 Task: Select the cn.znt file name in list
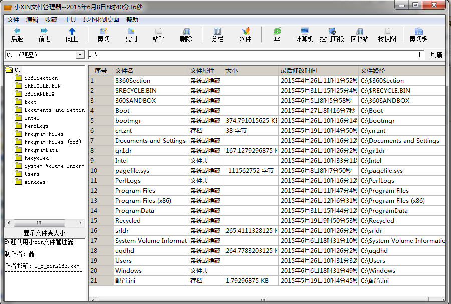(123, 131)
